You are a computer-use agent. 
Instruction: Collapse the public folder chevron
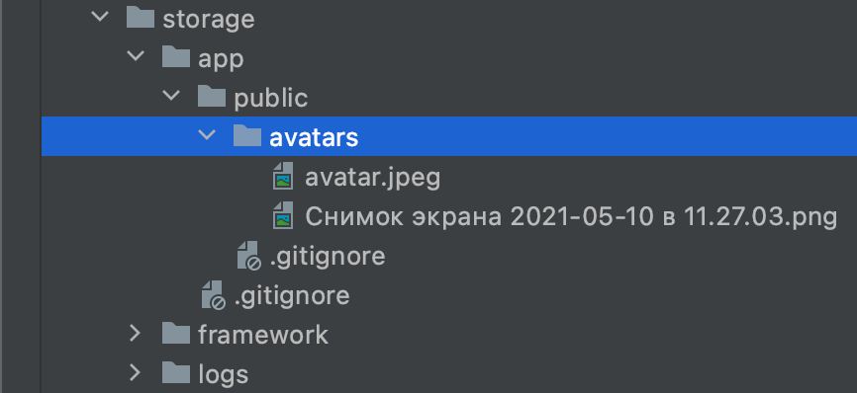tap(171, 96)
